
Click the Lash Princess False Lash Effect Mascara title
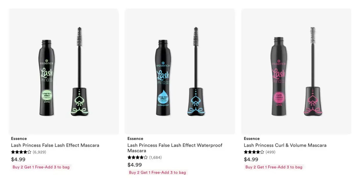55,145
